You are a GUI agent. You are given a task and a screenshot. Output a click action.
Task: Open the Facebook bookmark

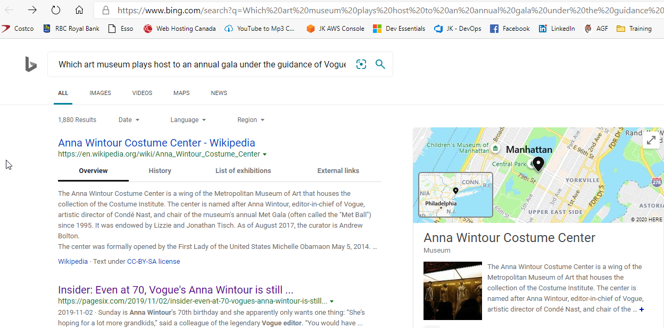(510, 29)
